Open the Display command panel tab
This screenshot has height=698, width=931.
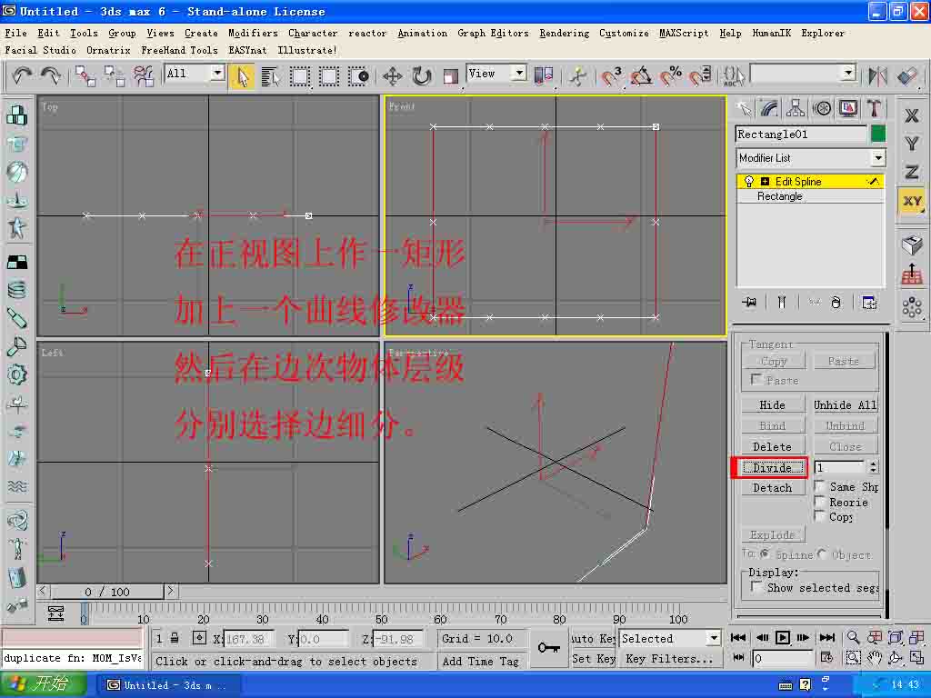848,109
